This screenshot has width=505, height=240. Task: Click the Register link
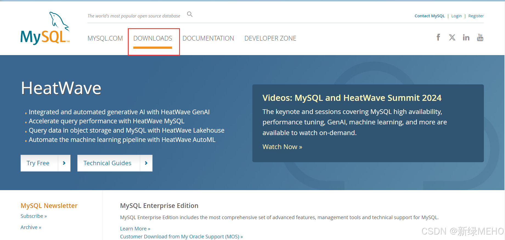tap(476, 16)
